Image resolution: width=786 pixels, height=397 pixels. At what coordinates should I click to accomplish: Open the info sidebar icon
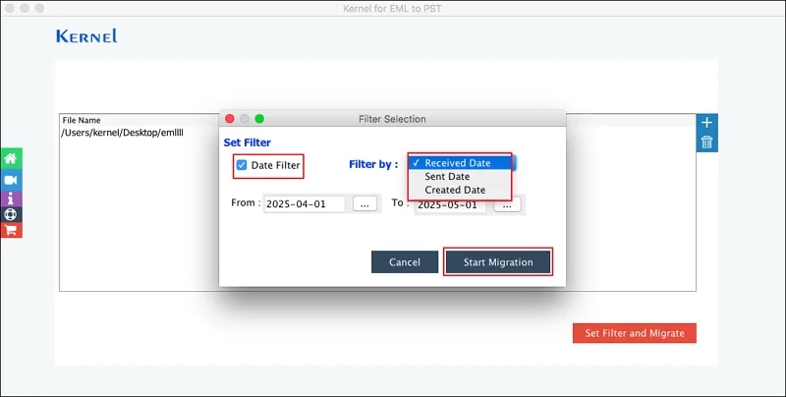pos(11,198)
